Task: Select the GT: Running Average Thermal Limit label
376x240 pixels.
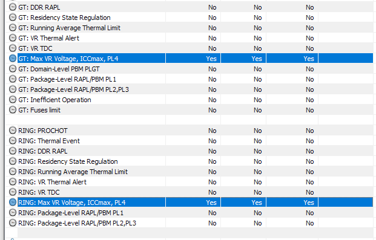Action: [x=69, y=28]
